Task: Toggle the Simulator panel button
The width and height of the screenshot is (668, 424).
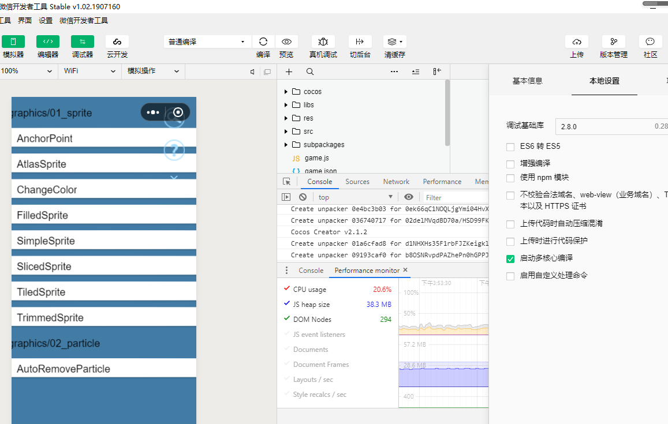Action: click(x=13, y=42)
